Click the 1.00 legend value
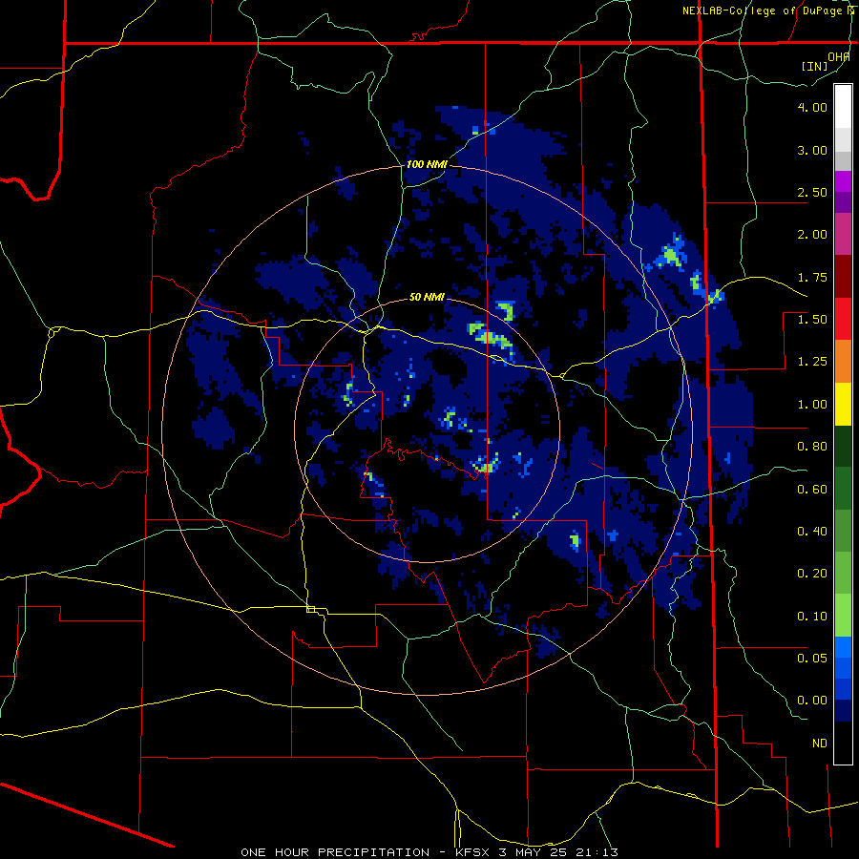859x859 pixels. [x=812, y=405]
